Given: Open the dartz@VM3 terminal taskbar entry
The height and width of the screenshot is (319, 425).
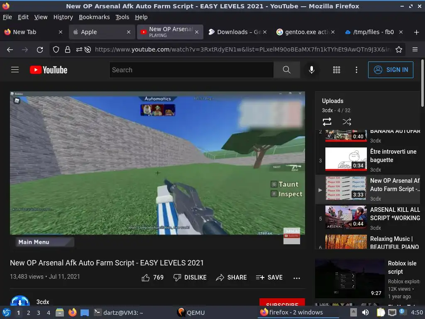Looking at the screenshot, I should coord(118,313).
